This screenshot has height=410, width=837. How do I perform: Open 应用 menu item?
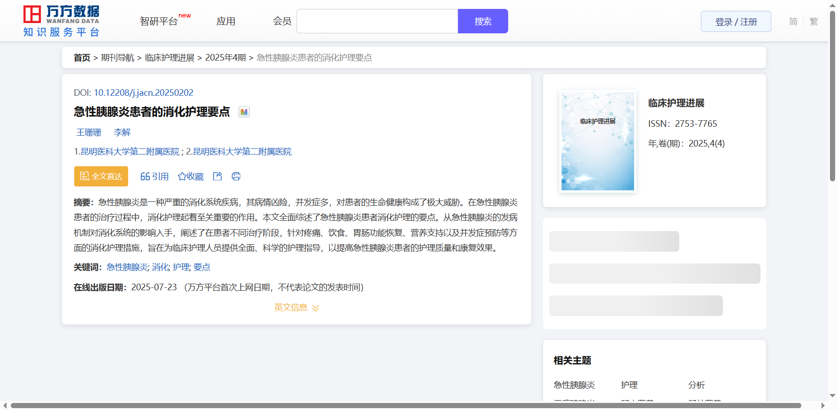[226, 21]
